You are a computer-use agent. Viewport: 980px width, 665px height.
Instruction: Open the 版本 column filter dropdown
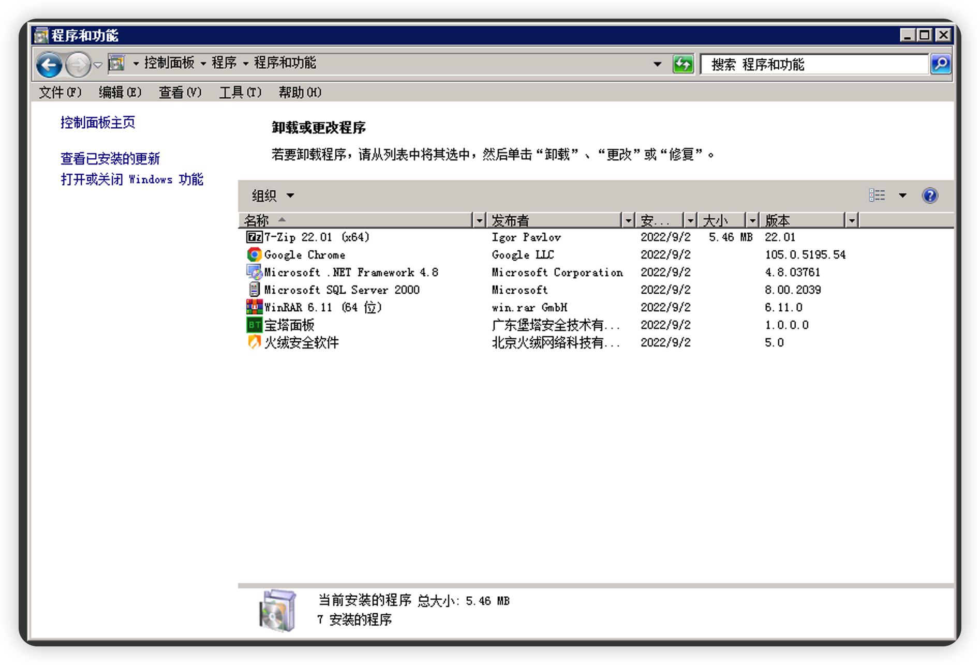point(852,221)
